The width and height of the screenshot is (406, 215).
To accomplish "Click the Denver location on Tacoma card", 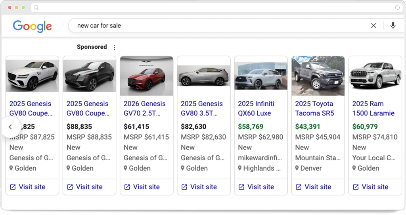I will [x=308, y=168].
